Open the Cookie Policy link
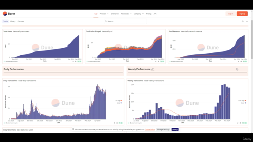253x142 pixels. [150, 129]
